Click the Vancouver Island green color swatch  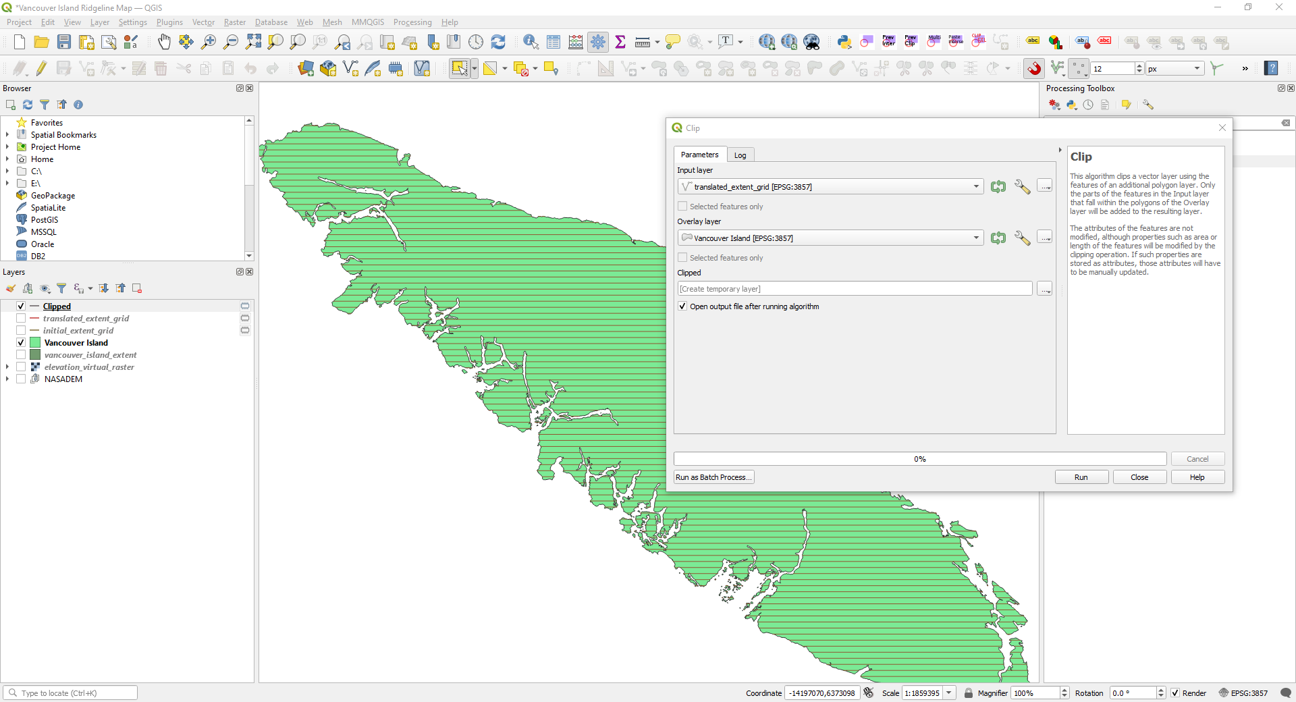(35, 343)
